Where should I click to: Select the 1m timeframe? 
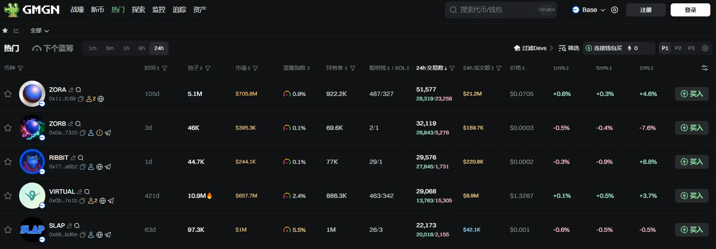[93, 48]
